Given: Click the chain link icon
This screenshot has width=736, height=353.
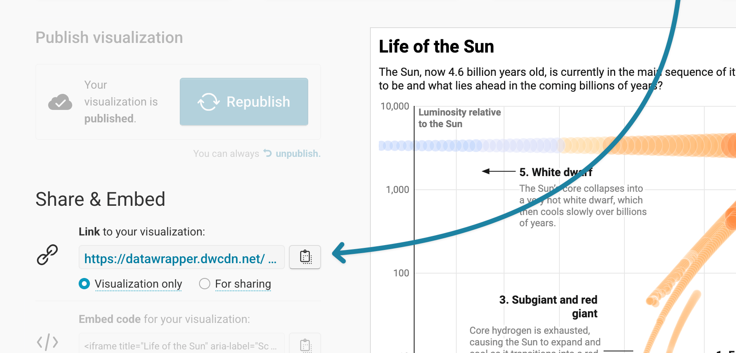Looking at the screenshot, I should click(47, 255).
